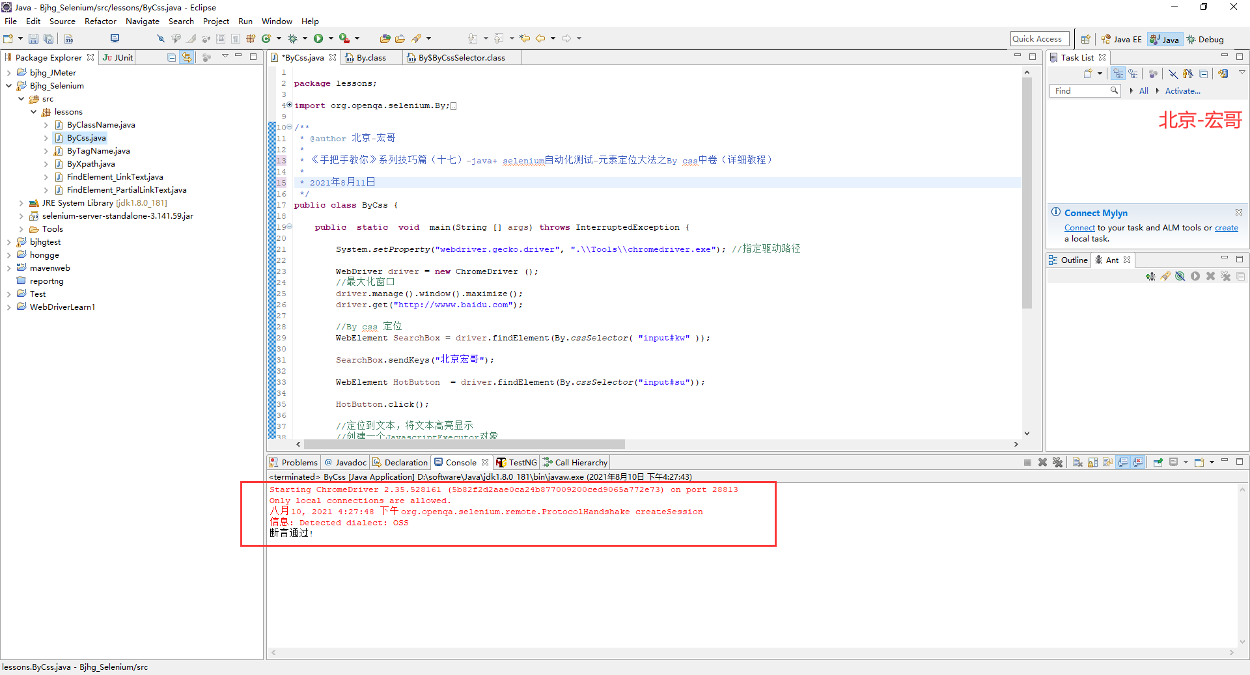This screenshot has height=675, width=1250.
Task: Switch to the By.class editor tab
Action: pos(370,58)
